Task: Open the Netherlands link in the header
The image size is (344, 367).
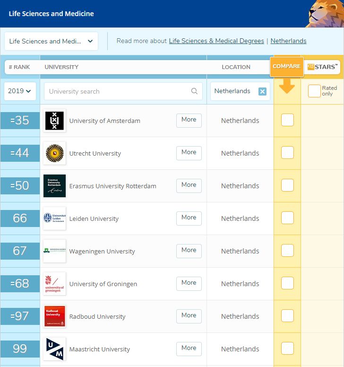Action: [288, 41]
